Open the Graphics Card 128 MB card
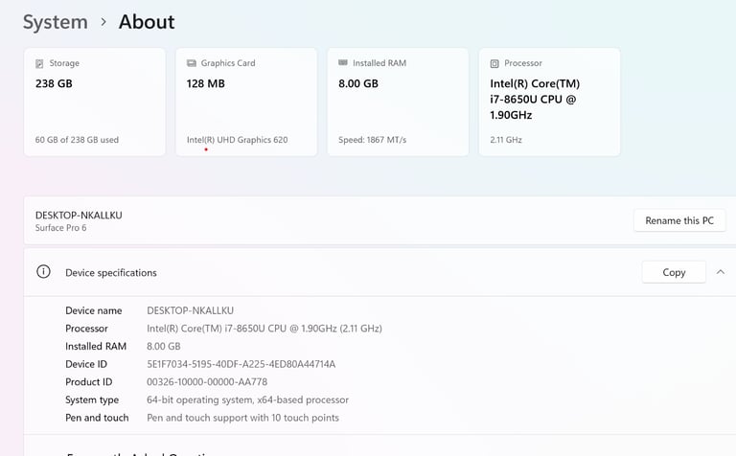This screenshot has width=736, height=456. (x=246, y=102)
